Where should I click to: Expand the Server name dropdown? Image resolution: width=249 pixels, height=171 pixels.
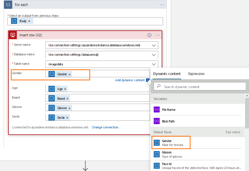tap(154, 45)
